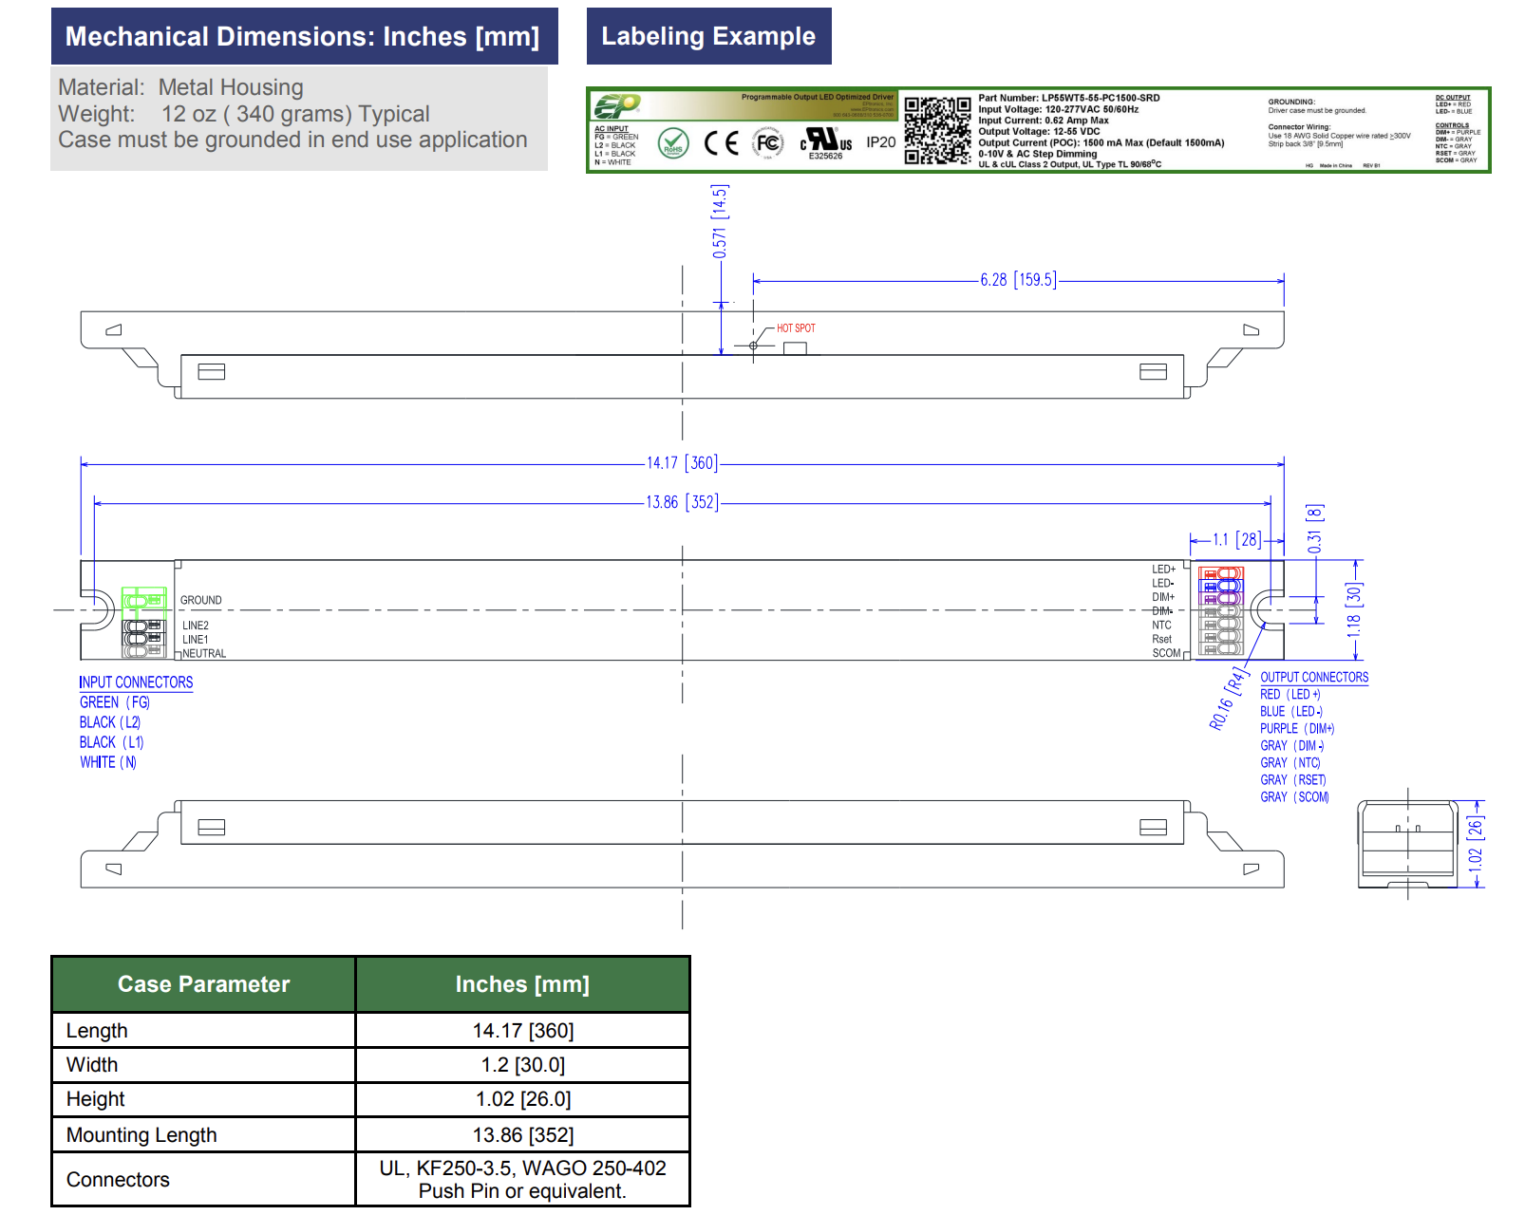Click the OUTPUT CONNECTORS underlined heading
1525x1215 pixels.
(1314, 677)
